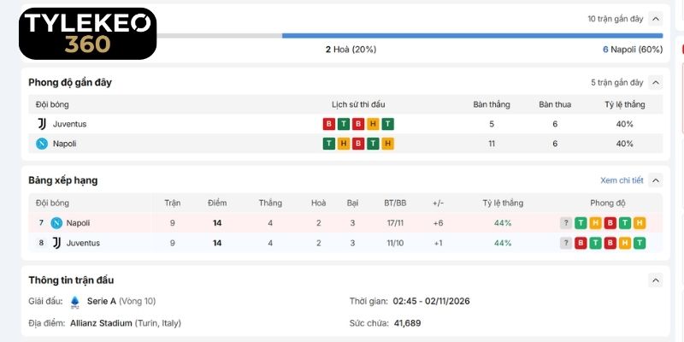The height and width of the screenshot is (342, 684).
Task: Collapse the Thông tin trận đấu section
Action: pyautogui.click(x=655, y=280)
